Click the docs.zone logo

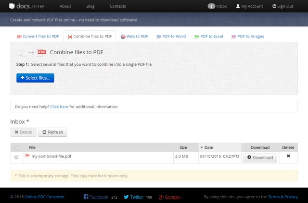(x=27, y=6)
